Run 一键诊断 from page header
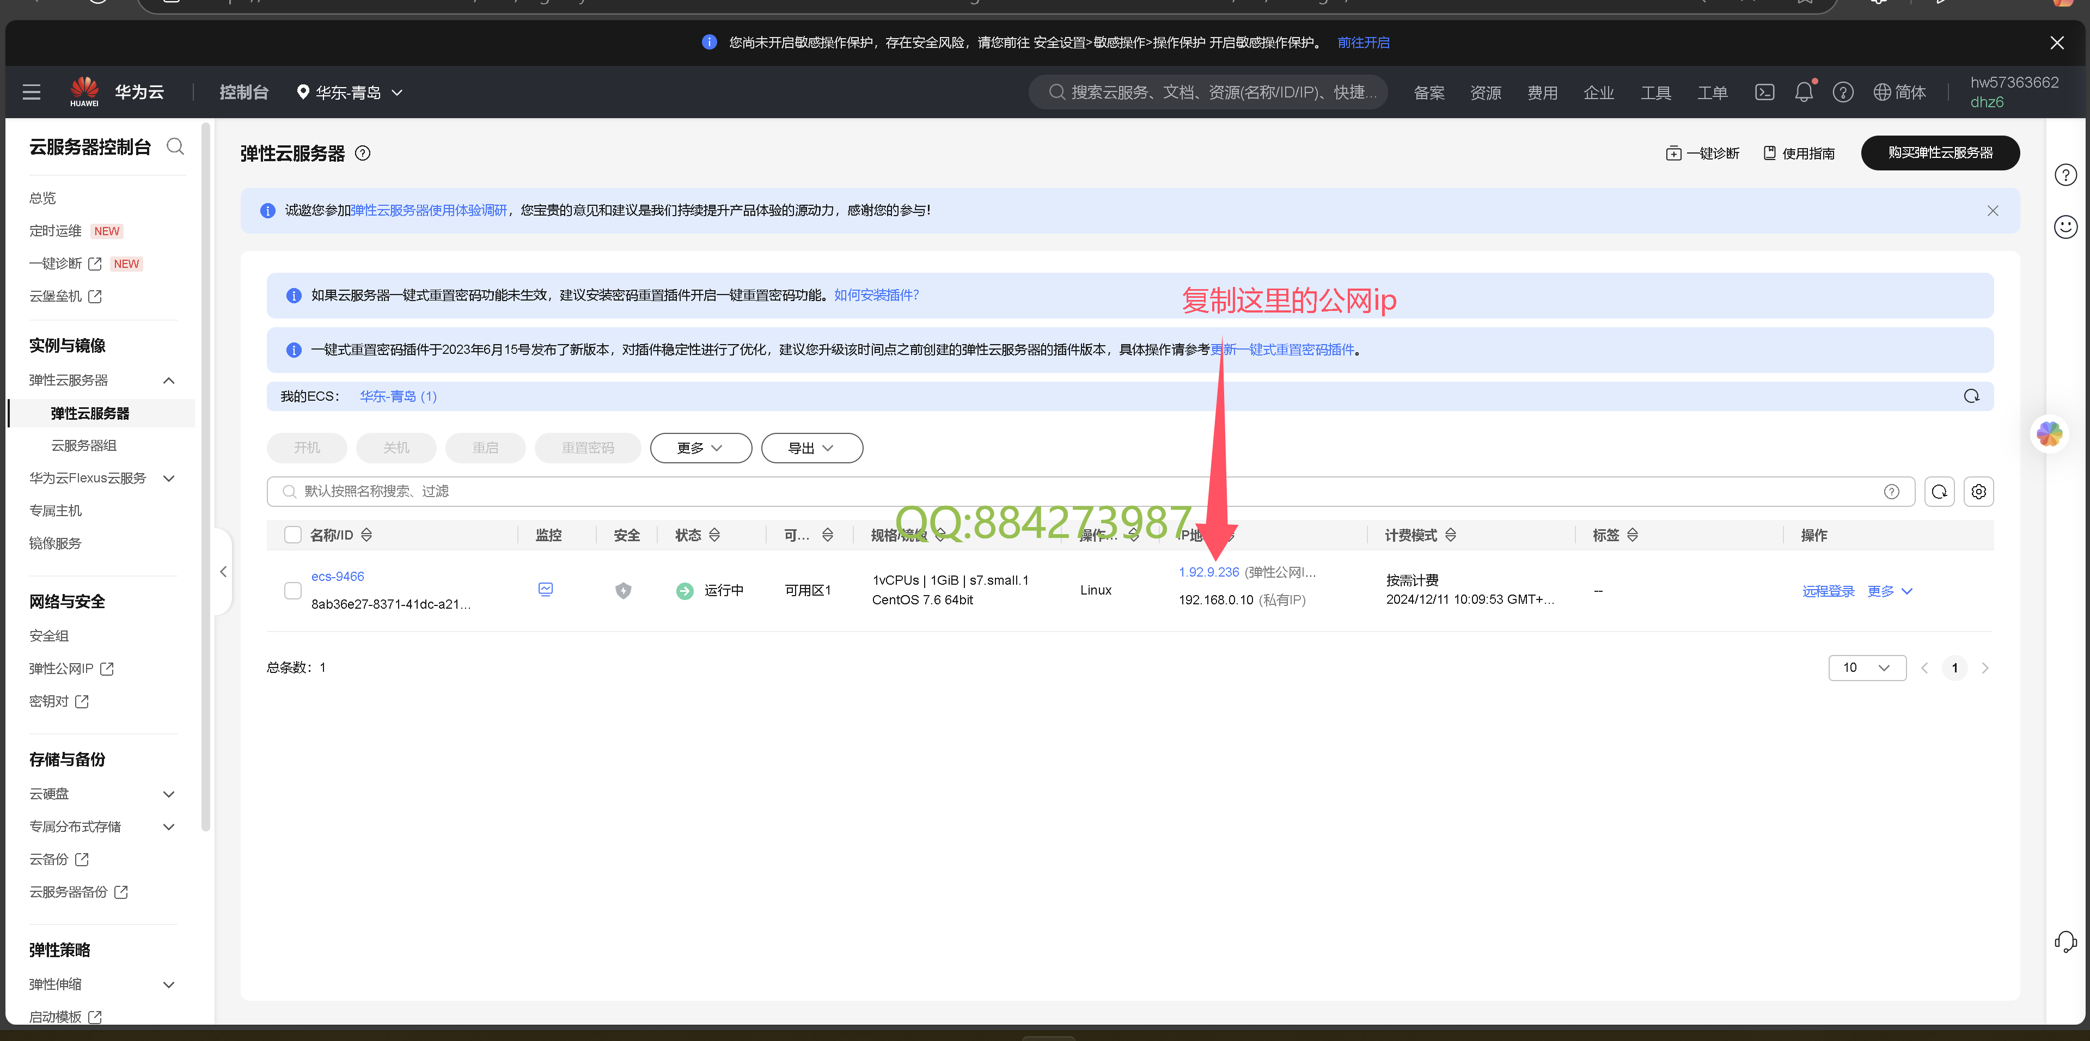This screenshot has width=2090, height=1041. pyautogui.click(x=1702, y=154)
